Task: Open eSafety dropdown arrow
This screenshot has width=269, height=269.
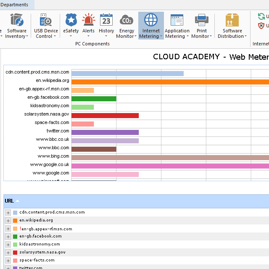Action: (71, 36)
